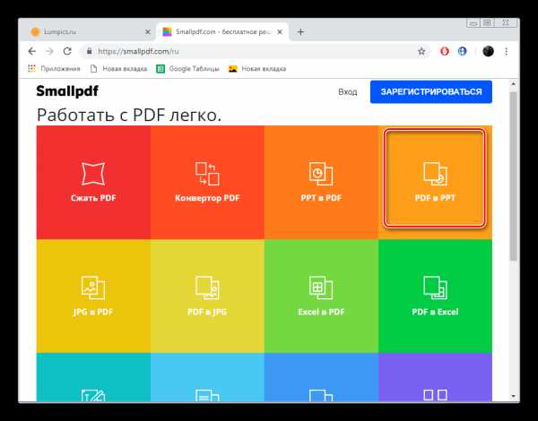Open the Приложения apps shortcut

[54, 69]
